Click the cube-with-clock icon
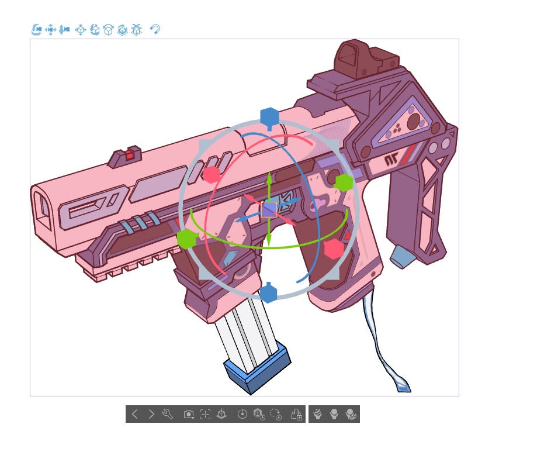551x476 pixels. click(258, 414)
